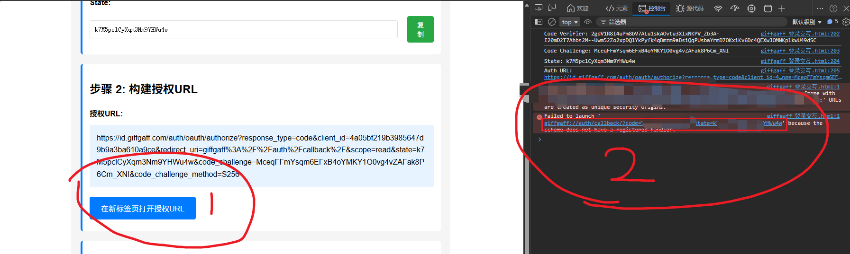Image resolution: width=850 pixels, height=254 pixels.
Task: Open source link giffgaff 登录交互.html:202
Action: (x=800, y=34)
